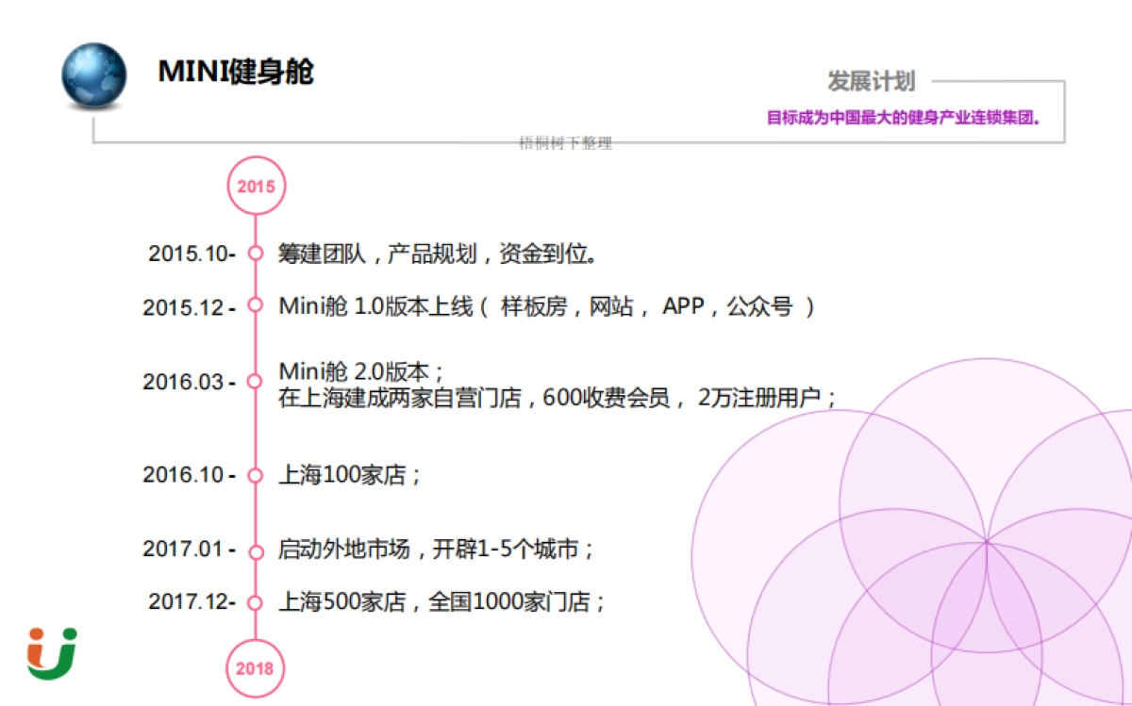Click the 2015 circle timeline badge

[255, 186]
